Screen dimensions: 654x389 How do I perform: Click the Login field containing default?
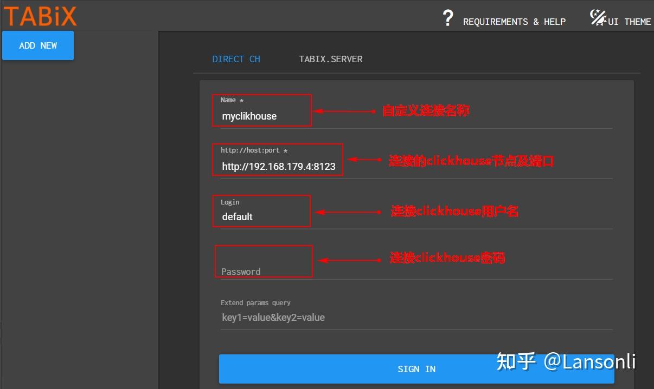pos(262,216)
